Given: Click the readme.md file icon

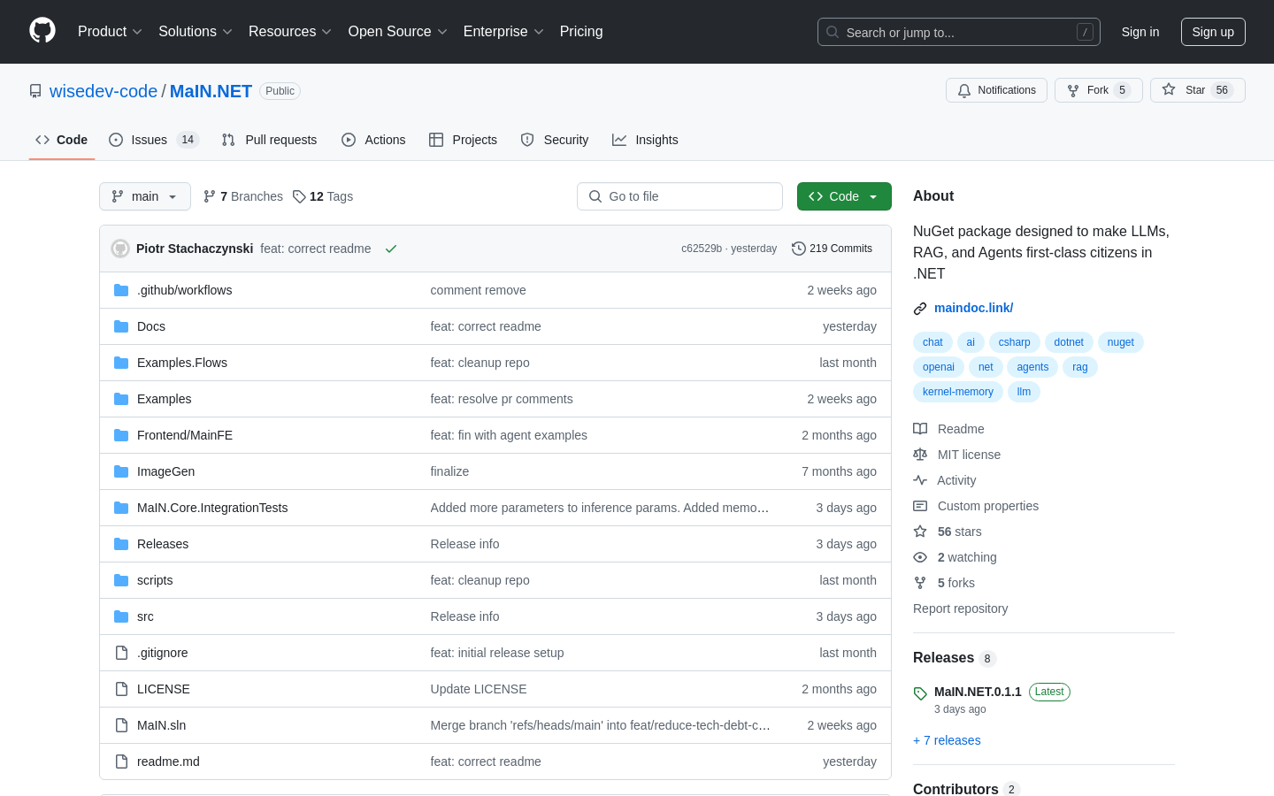Looking at the screenshot, I should [x=121, y=762].
